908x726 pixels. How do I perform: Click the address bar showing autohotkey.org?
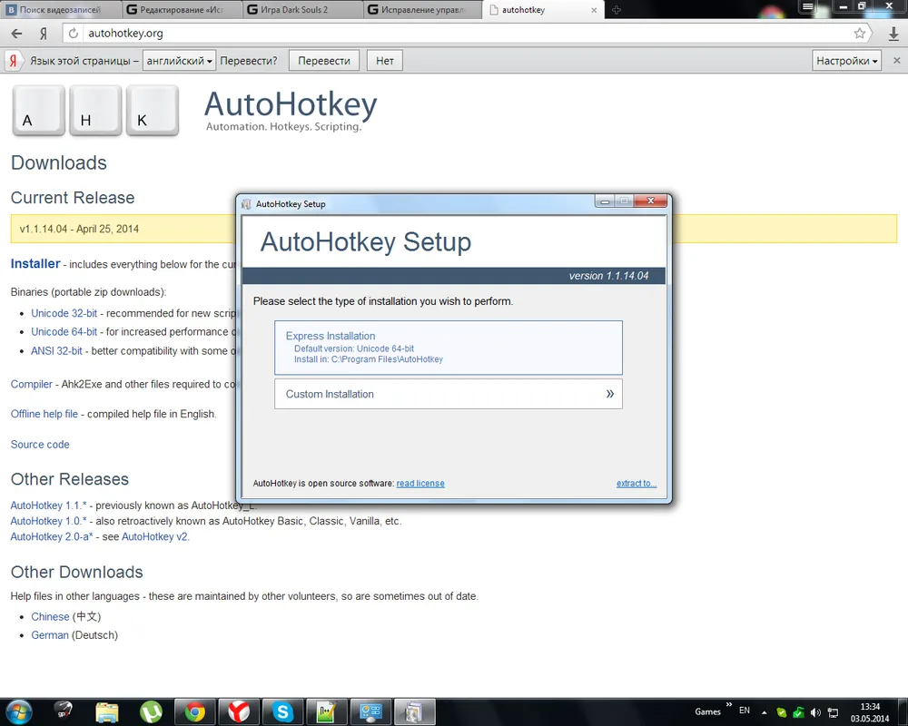454,34
